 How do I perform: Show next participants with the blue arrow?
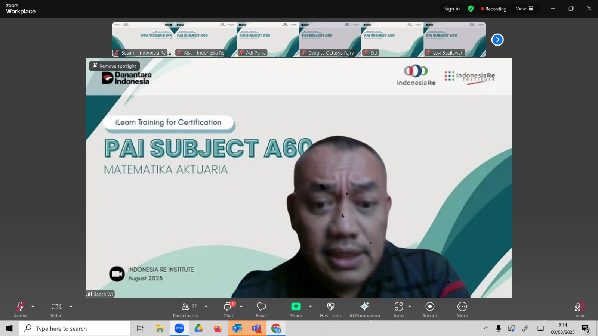(x=497, y=40)
